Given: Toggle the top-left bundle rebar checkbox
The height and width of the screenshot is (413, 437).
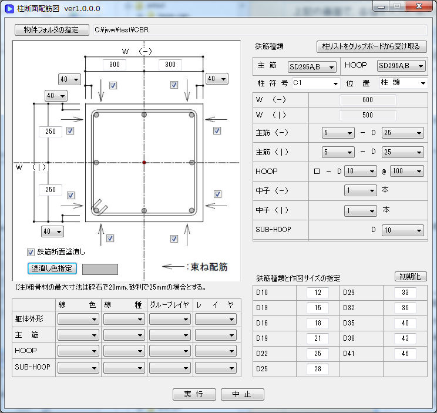Looking at the screenshot, I should pos(113,85).
